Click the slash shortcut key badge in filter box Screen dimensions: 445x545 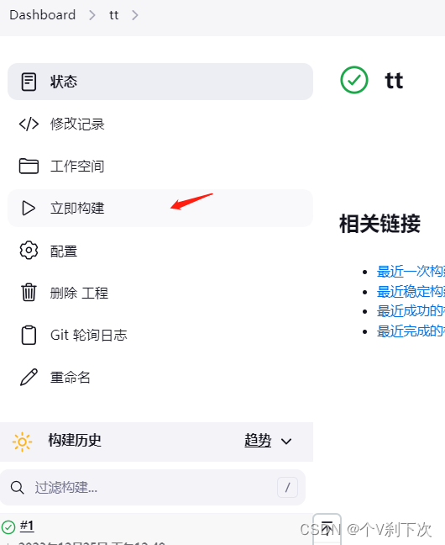[287, 487]
